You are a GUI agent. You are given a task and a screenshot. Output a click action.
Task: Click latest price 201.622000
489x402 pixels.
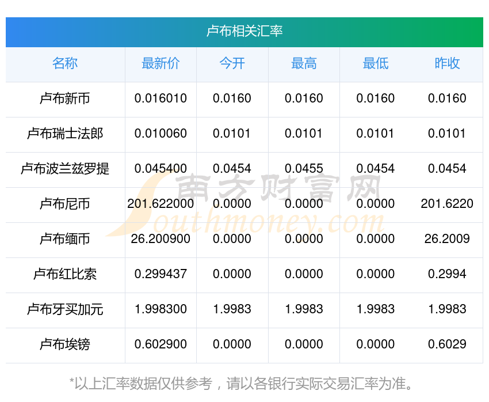[x=161, y=204]
